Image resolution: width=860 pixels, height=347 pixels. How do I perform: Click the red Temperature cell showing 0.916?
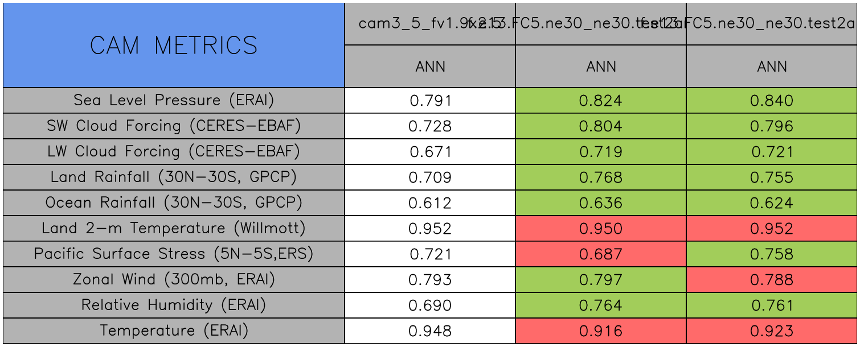point(601,331)
